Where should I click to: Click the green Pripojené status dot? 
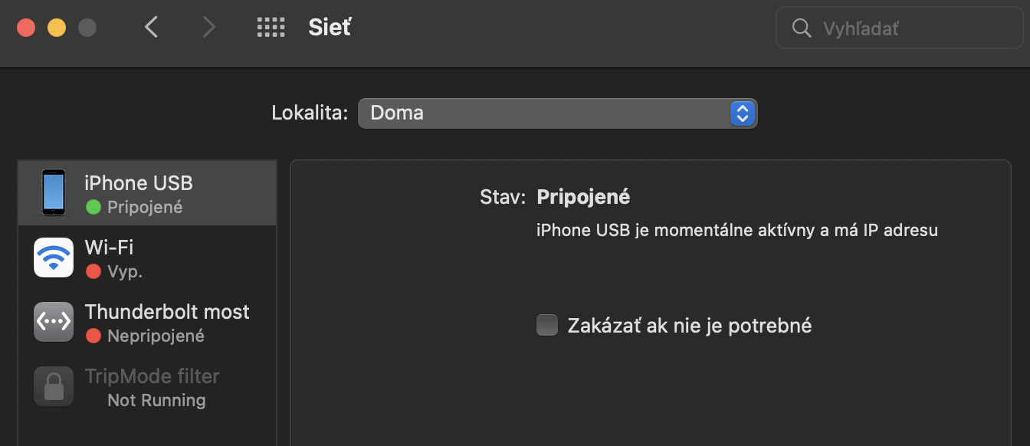(93, 207)
